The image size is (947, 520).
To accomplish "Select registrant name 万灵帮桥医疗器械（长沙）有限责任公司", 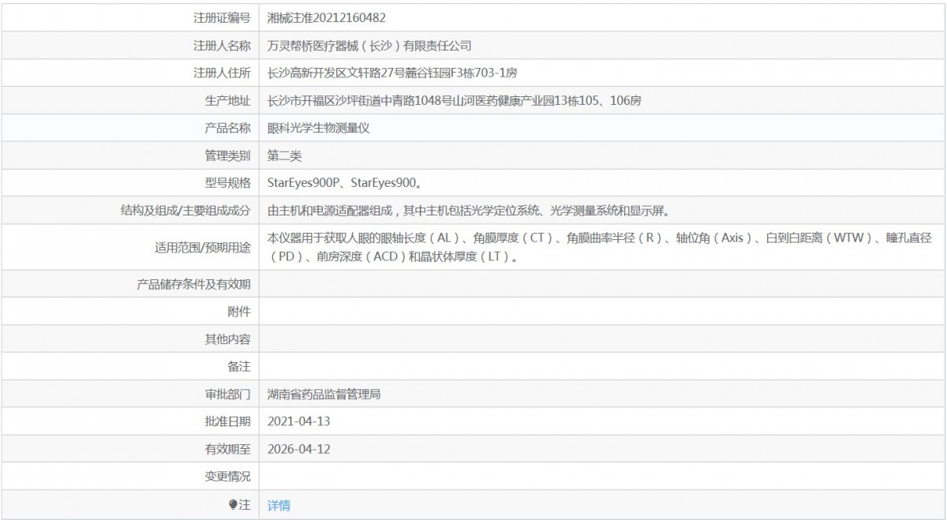I will pos(369,45).
